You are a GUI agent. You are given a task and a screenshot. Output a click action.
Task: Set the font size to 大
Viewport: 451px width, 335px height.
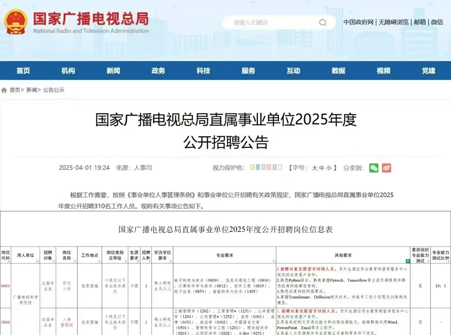[315, 168]
